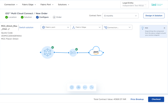The image size is (168, 103).
Task: Open Contract Term 12 months dropdown
Action: pos(120,16)
